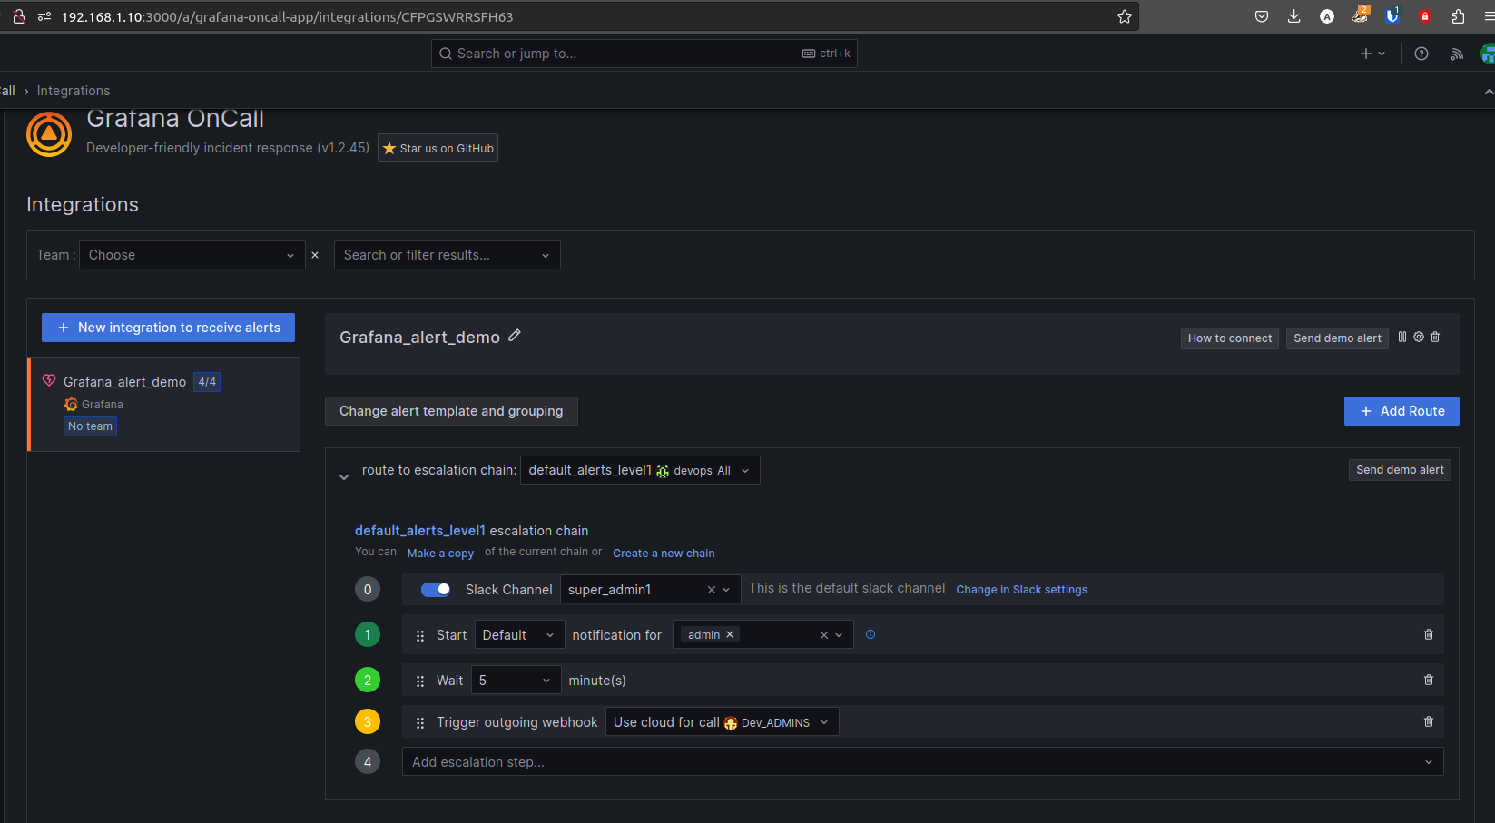Click Star us on GitHub

point(438,148)
